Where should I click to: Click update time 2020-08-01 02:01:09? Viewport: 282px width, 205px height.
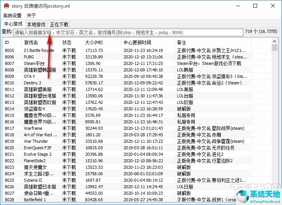143,174
